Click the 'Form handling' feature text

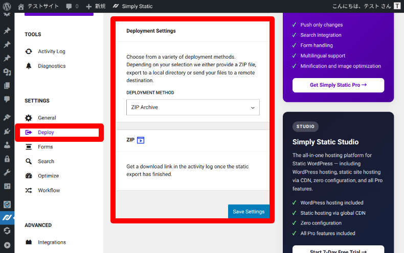click(x=317, y=45)
